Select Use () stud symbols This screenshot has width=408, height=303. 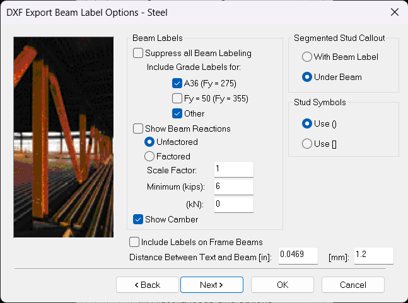(307, 123)
